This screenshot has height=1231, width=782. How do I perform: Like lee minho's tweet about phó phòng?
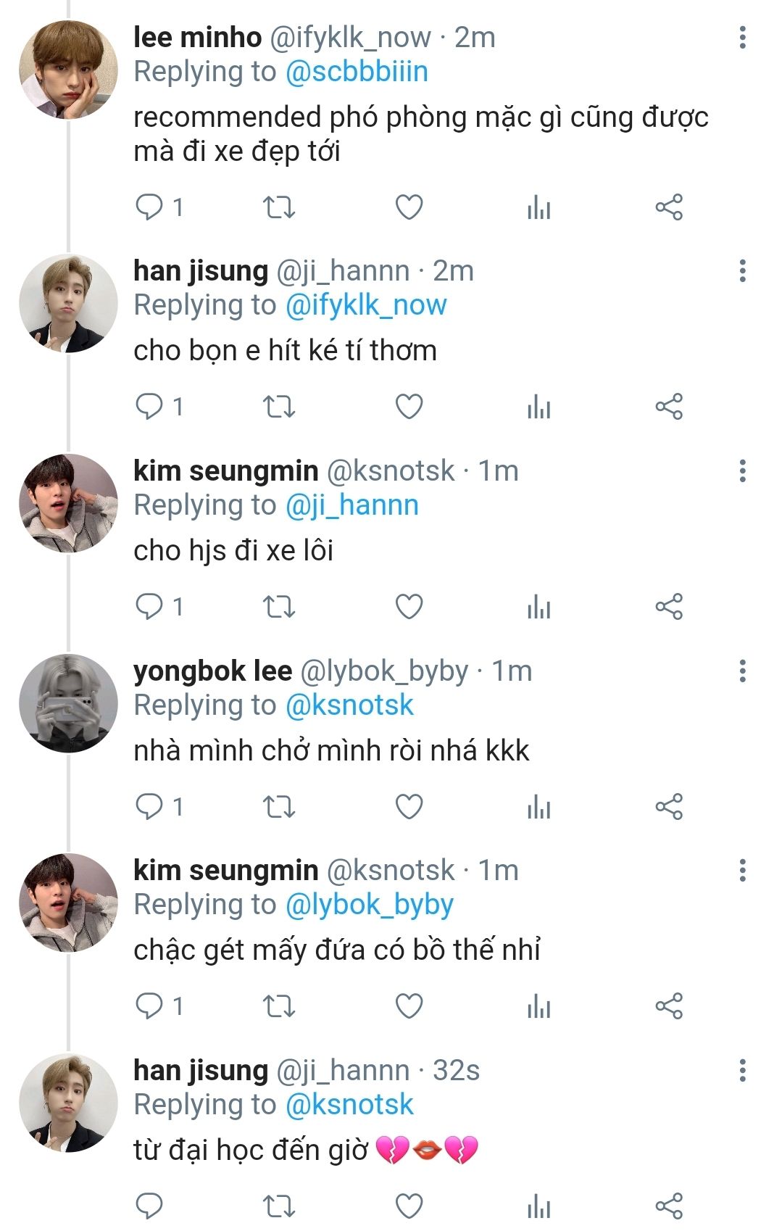click(x=409, y=207)
